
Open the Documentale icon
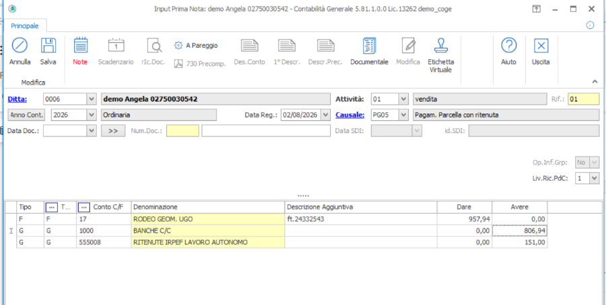369,46
